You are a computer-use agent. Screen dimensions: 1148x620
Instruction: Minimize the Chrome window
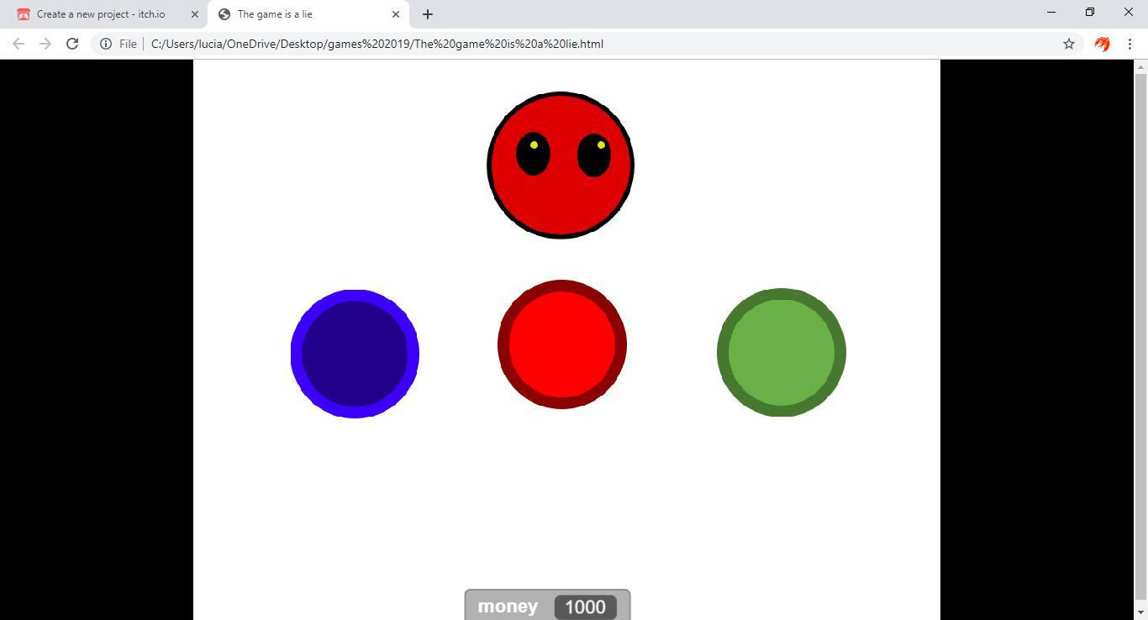coord(1051,13)
